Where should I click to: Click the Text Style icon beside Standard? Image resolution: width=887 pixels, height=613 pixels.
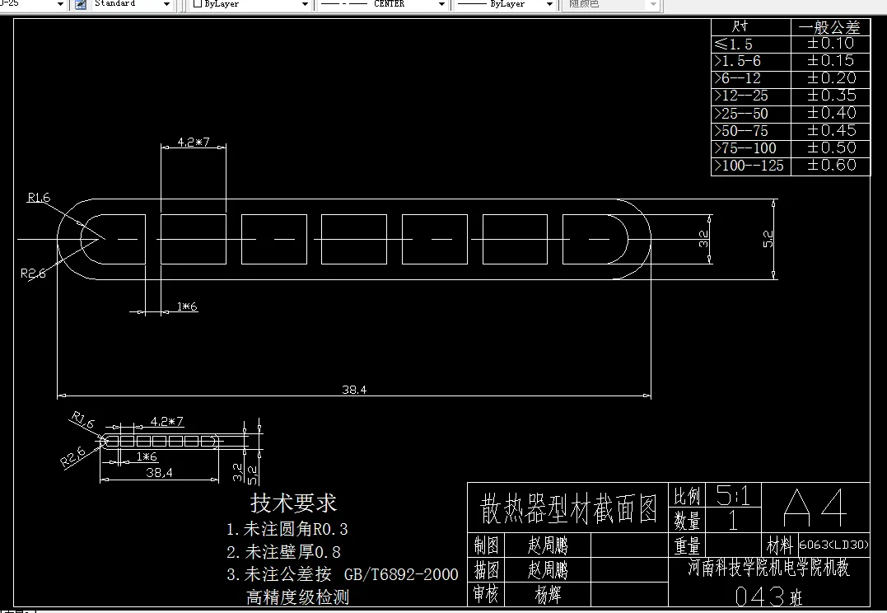tap(79, 5)
